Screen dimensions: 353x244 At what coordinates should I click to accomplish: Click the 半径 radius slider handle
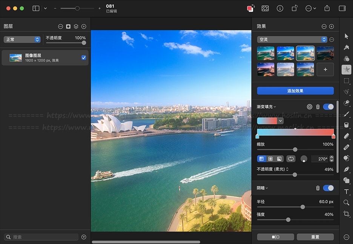302,207
